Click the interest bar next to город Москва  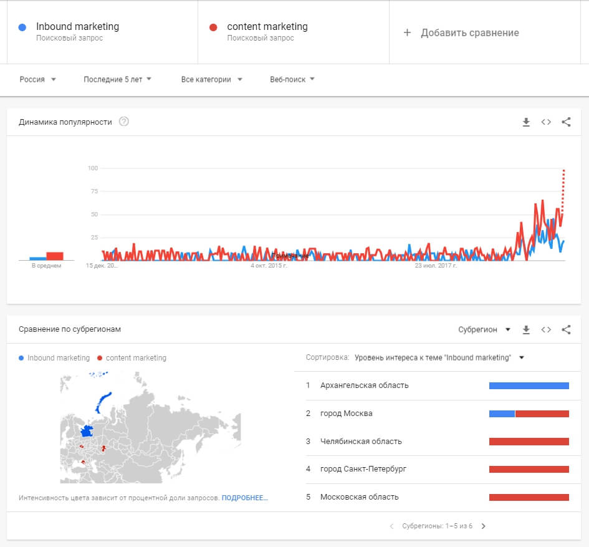point(529,414)
